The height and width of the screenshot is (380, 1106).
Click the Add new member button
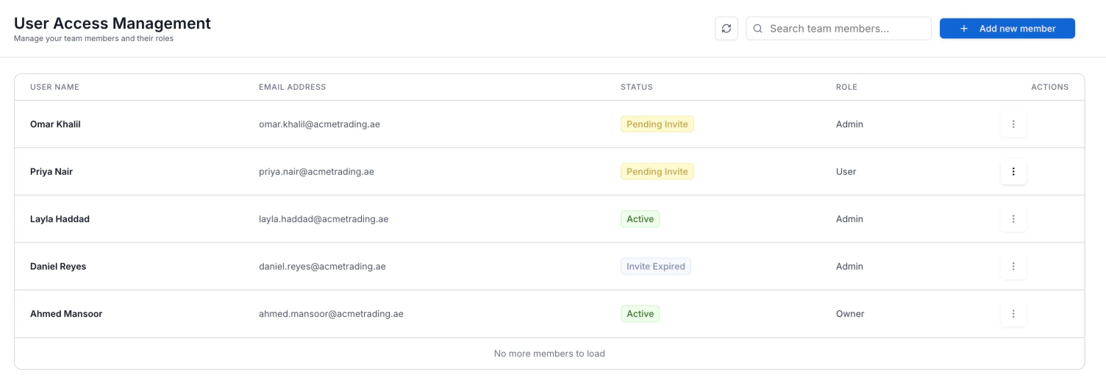point(1007,29)
